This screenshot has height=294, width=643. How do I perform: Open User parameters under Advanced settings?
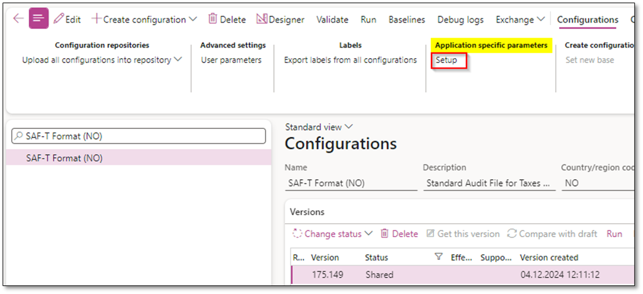[231, 60]
